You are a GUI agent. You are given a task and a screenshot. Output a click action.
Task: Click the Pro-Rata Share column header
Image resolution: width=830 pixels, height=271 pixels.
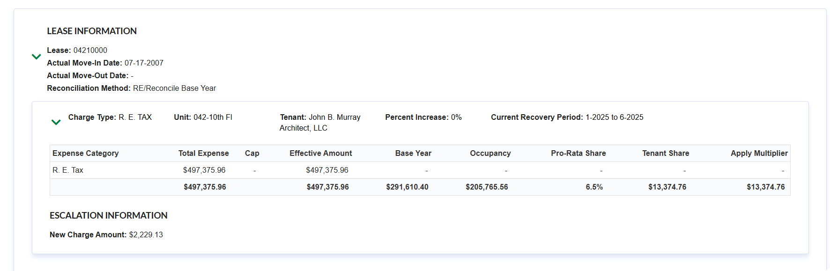click(578, 153)
